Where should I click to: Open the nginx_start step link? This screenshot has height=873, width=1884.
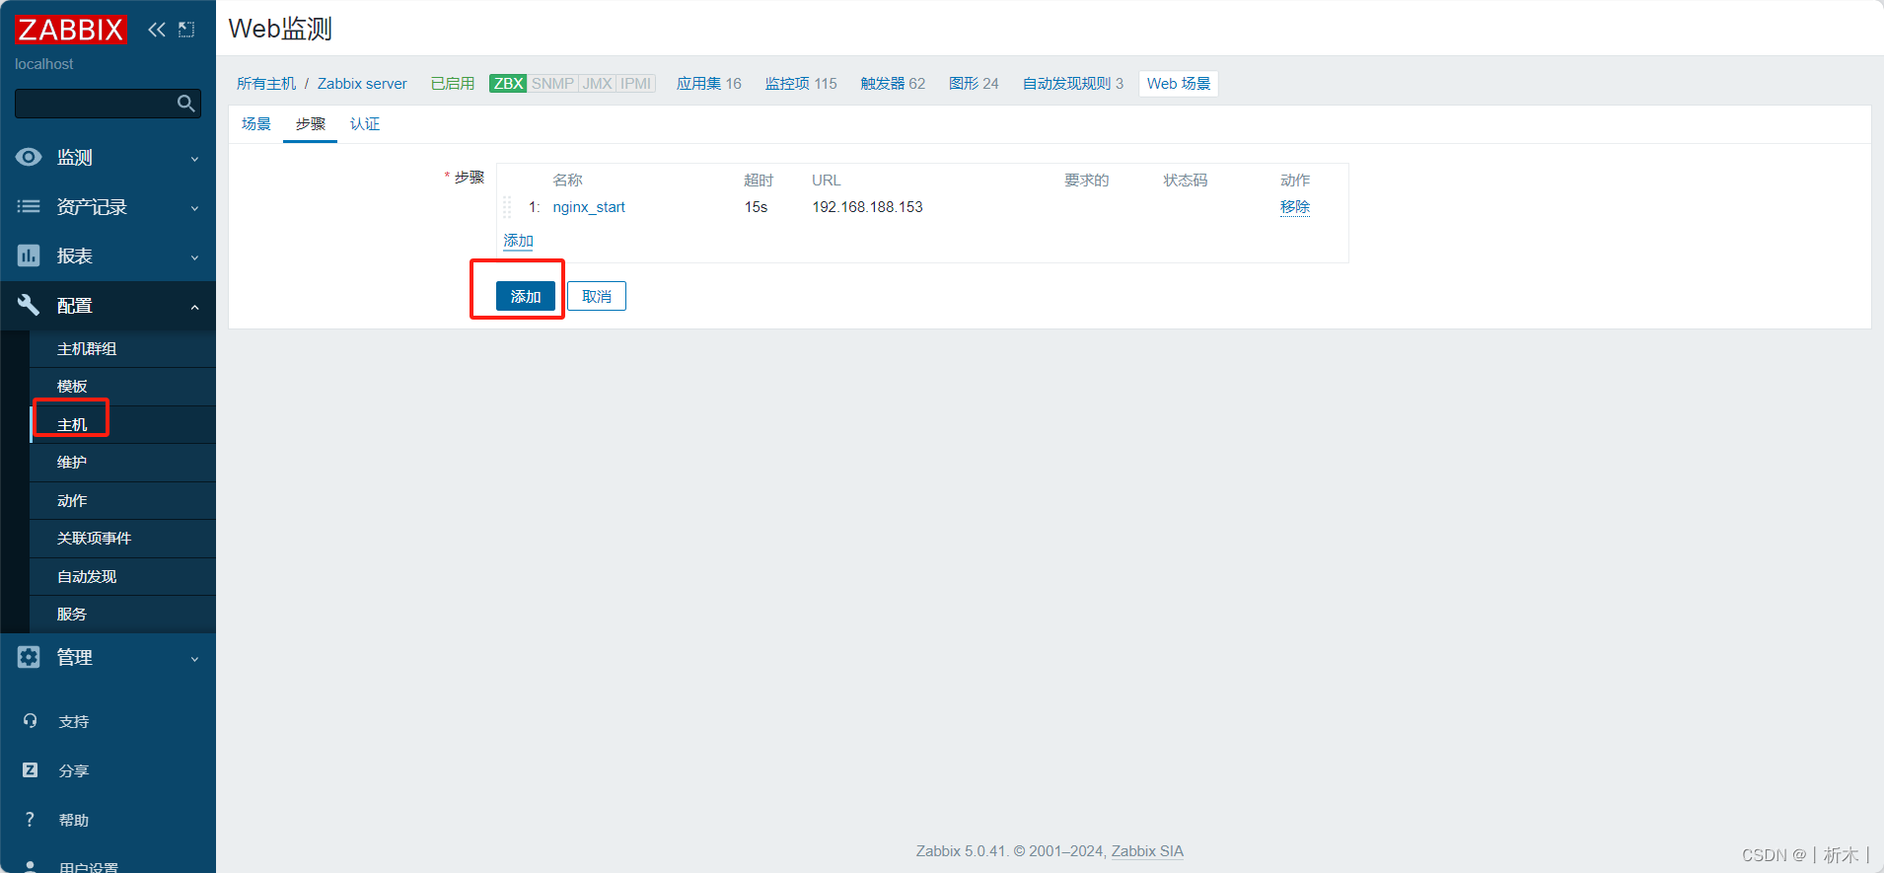tap(589, 207)
